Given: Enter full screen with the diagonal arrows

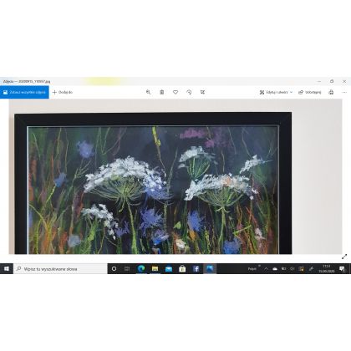Looking at the screenshot, I should [344, 257].
